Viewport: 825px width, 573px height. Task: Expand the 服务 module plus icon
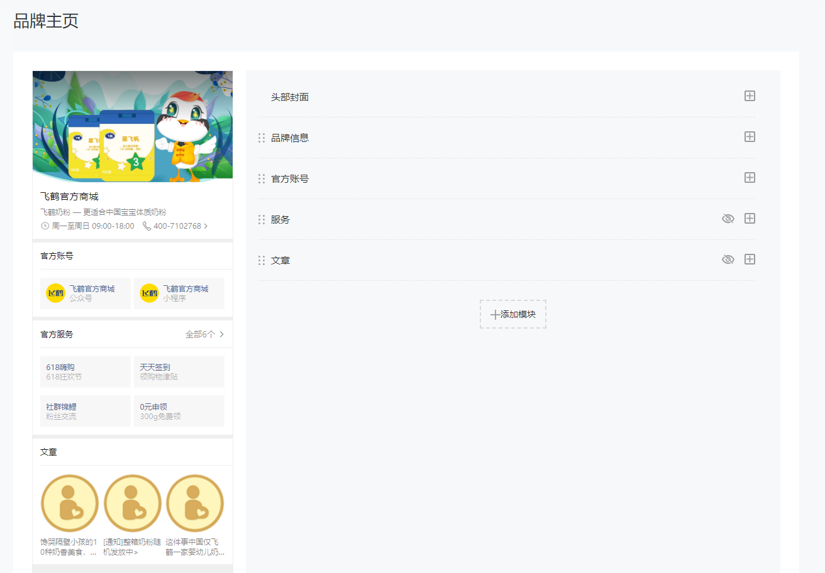(x=750, y=219)
